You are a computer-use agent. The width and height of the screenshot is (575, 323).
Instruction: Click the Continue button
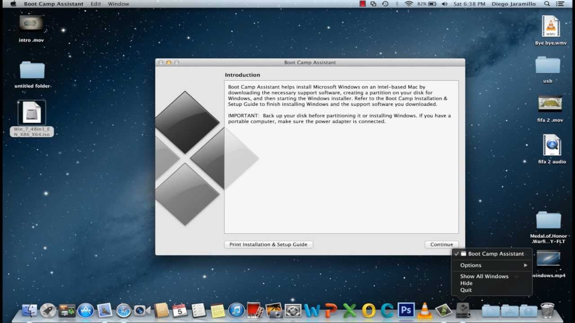(x=442, y=244)
